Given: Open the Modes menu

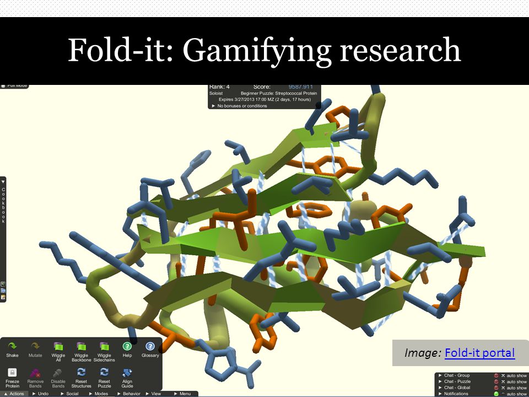Looking at the screenshot, I should pyautogui.click(x=99, y=394).
